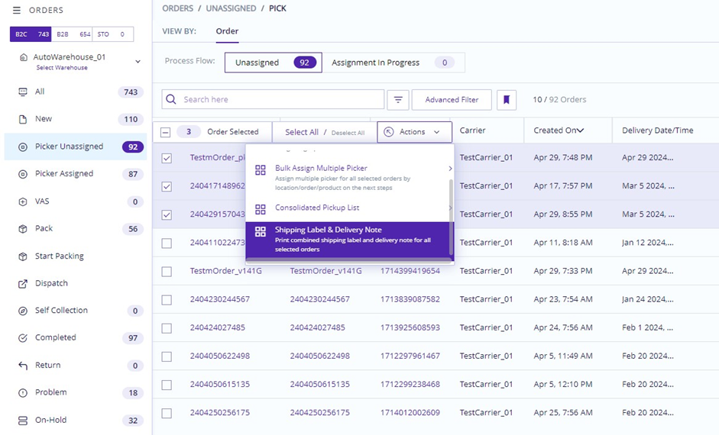Click the UNASSIGNED breadcrumb link
The height and width of the screenshot is (435, 719).
pos(231,8)
